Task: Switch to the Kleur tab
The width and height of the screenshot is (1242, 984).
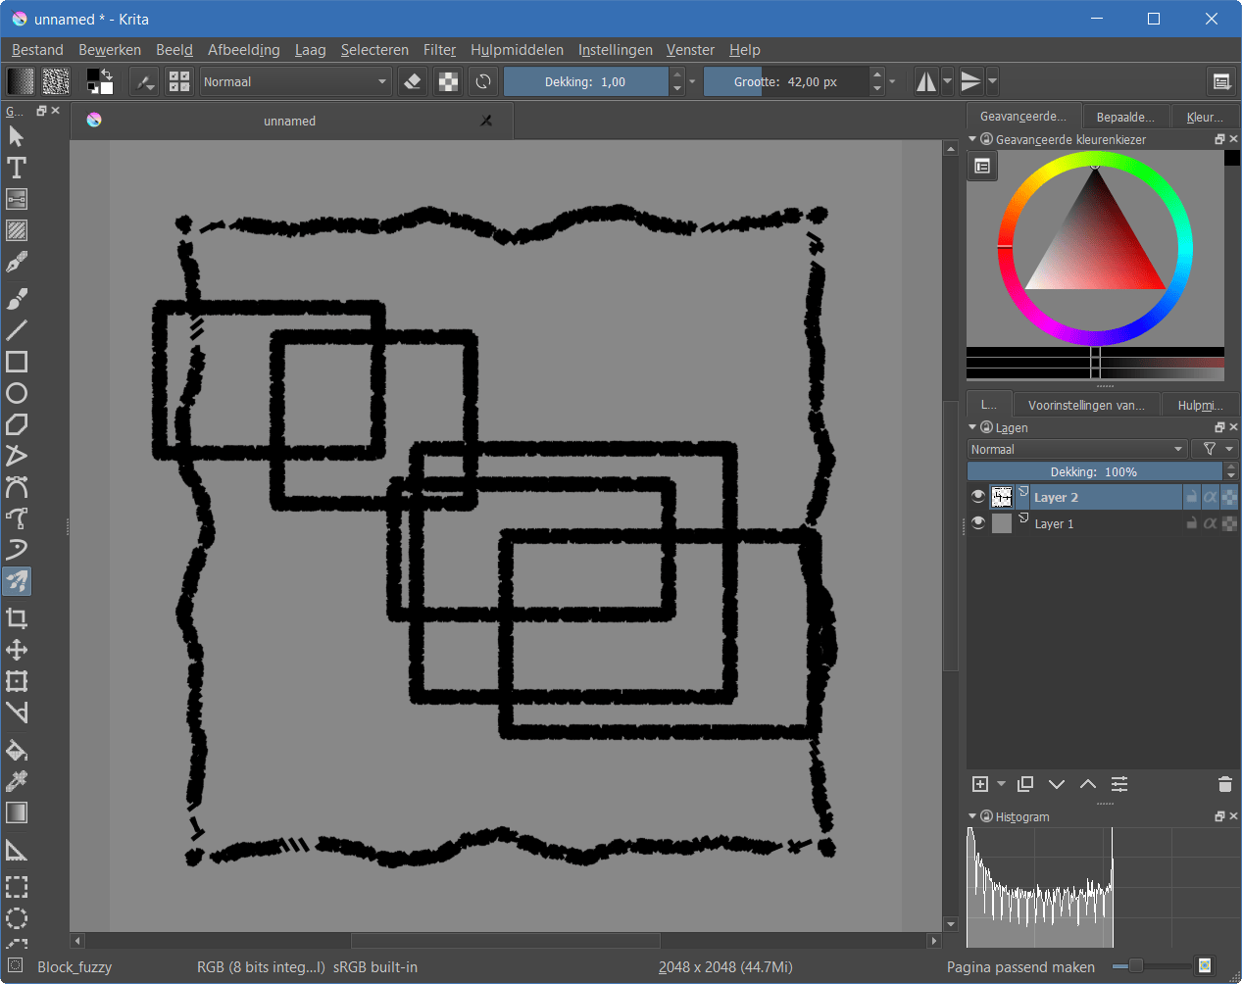Action: [x=1204, y=116]
